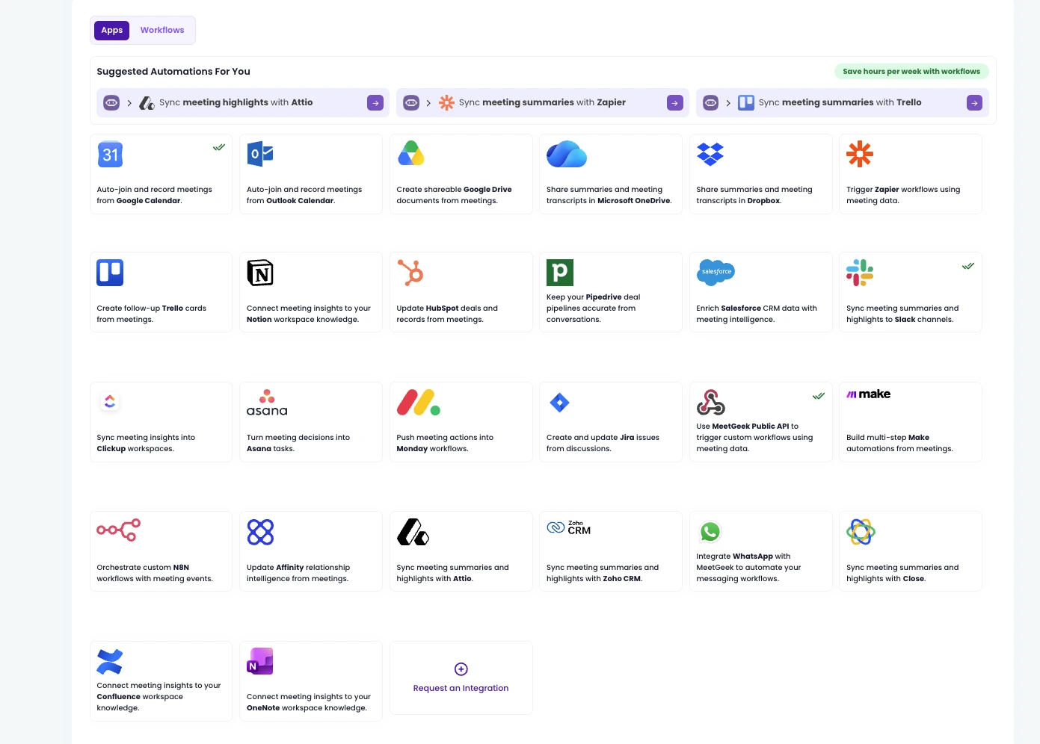The height and width of the screenshot is (744, 1040).
Task: Click 'Update Affinity relationship intelligence' text
Action: point(298,573)
